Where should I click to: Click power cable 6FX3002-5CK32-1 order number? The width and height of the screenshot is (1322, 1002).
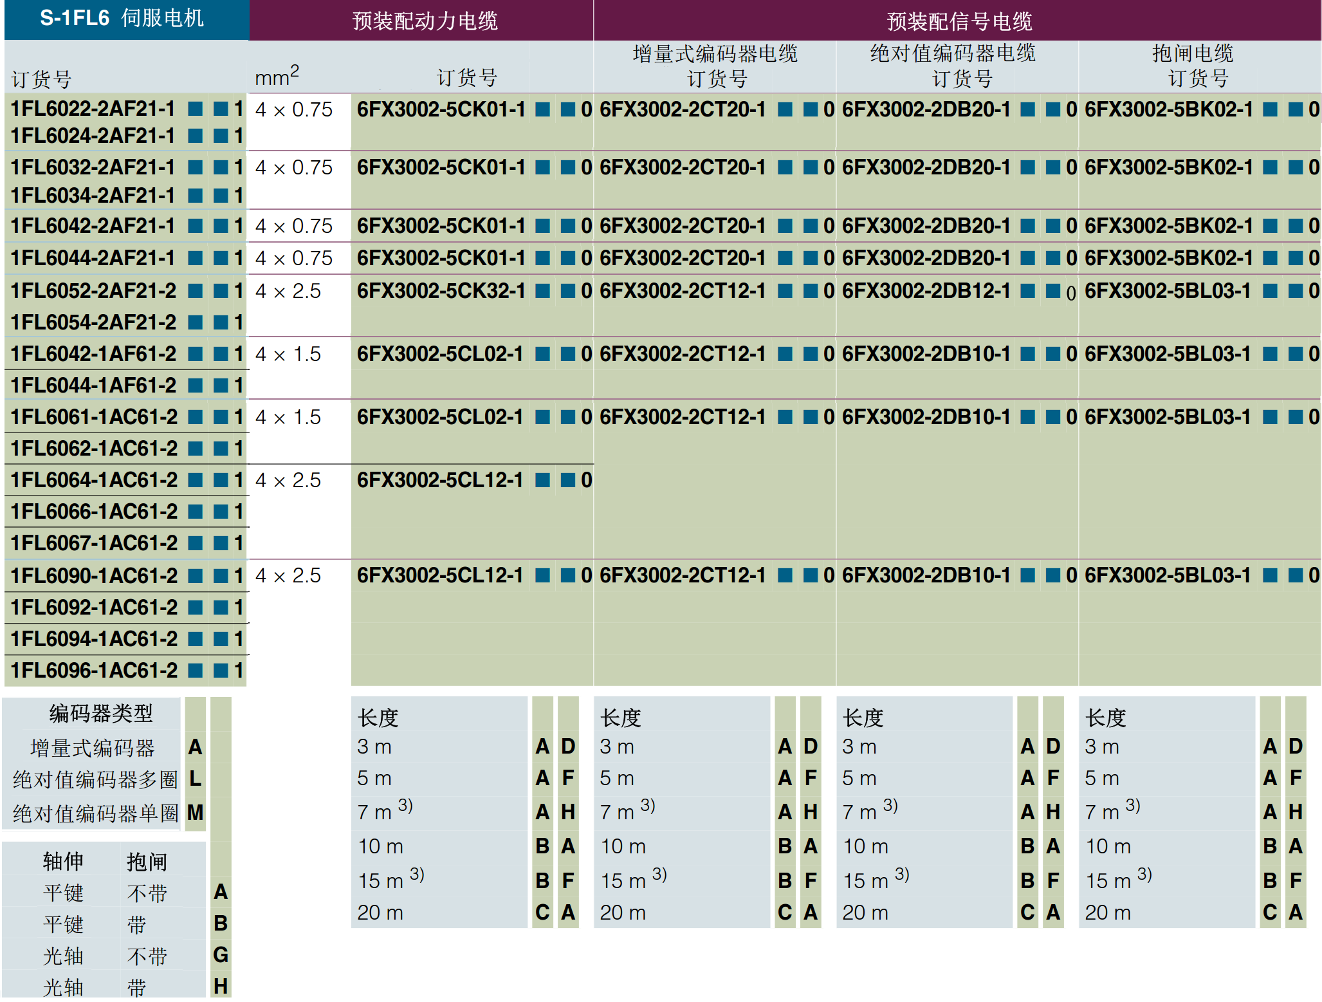coord(441,291)
